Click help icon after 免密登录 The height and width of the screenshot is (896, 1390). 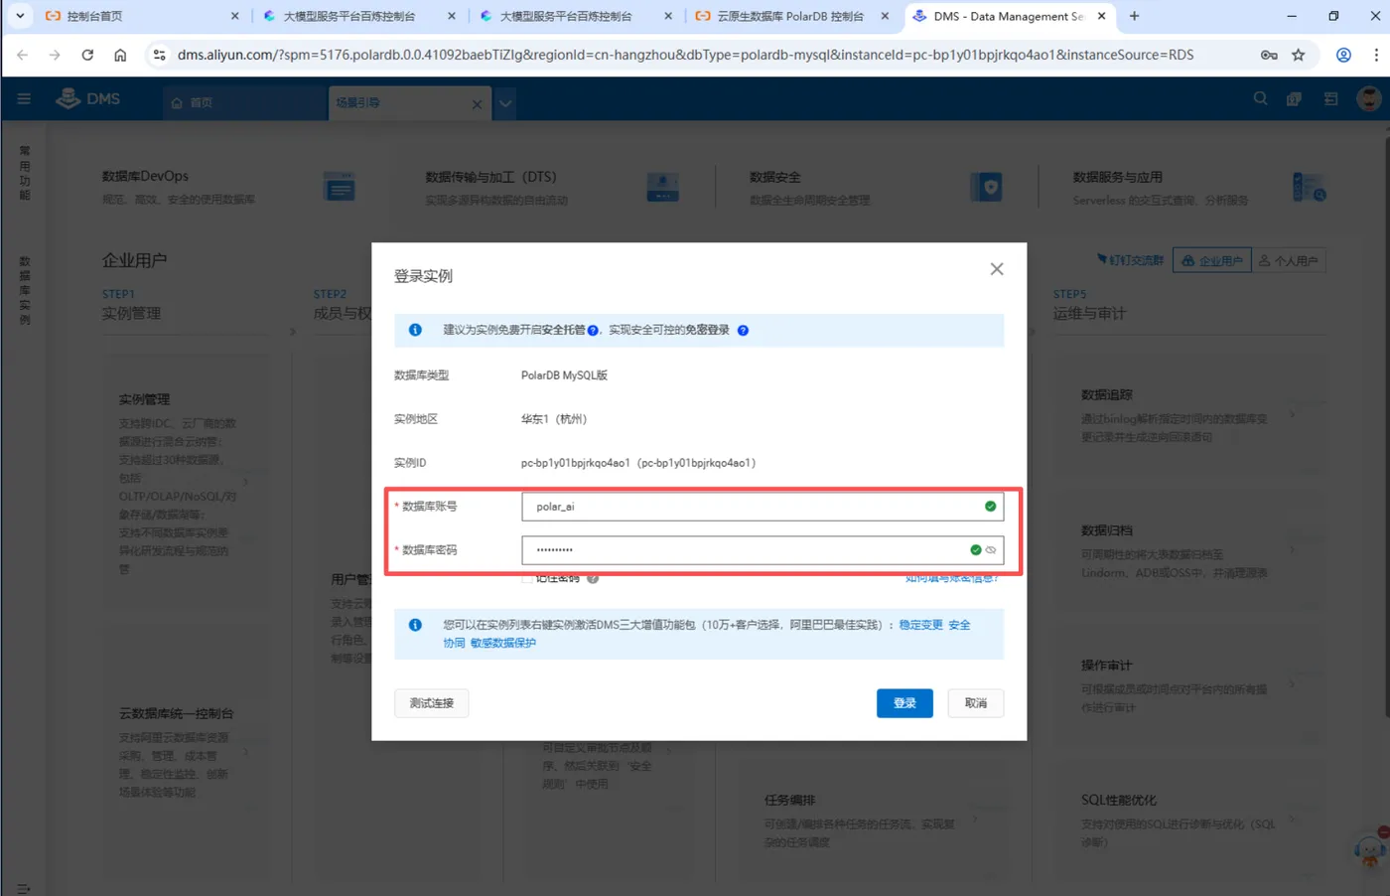pos(743,331)
